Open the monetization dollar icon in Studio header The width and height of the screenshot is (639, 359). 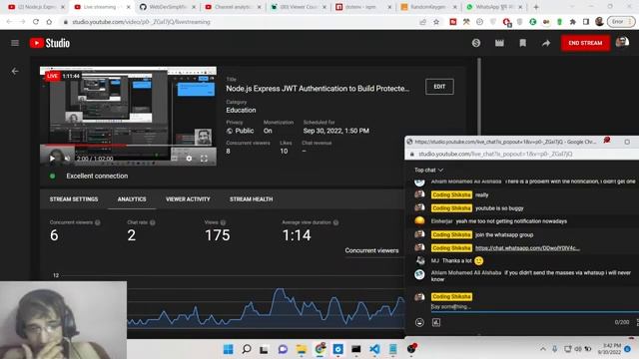[x=476, y=43]
